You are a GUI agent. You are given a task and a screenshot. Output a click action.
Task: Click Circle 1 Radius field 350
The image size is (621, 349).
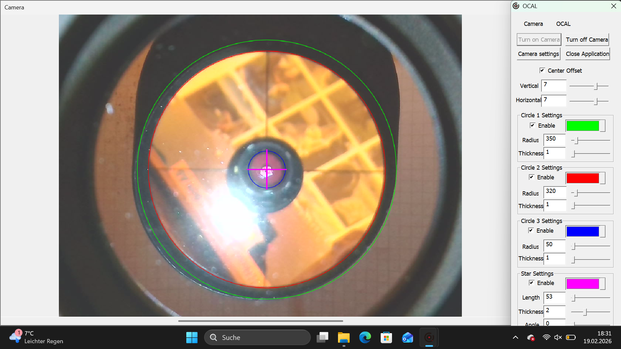555,140
